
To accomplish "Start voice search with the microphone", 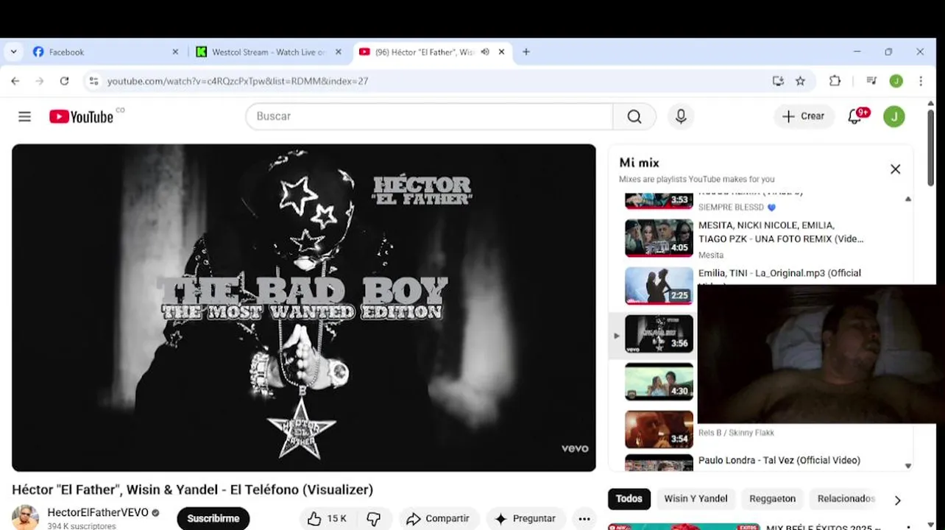I will [x=681, y=116].
